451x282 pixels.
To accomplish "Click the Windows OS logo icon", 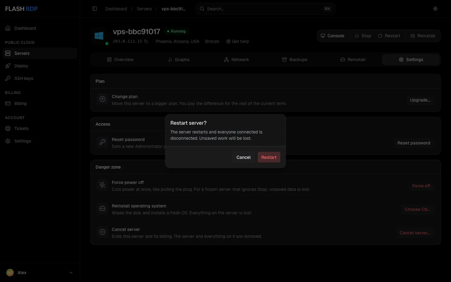I will point(99,36).
